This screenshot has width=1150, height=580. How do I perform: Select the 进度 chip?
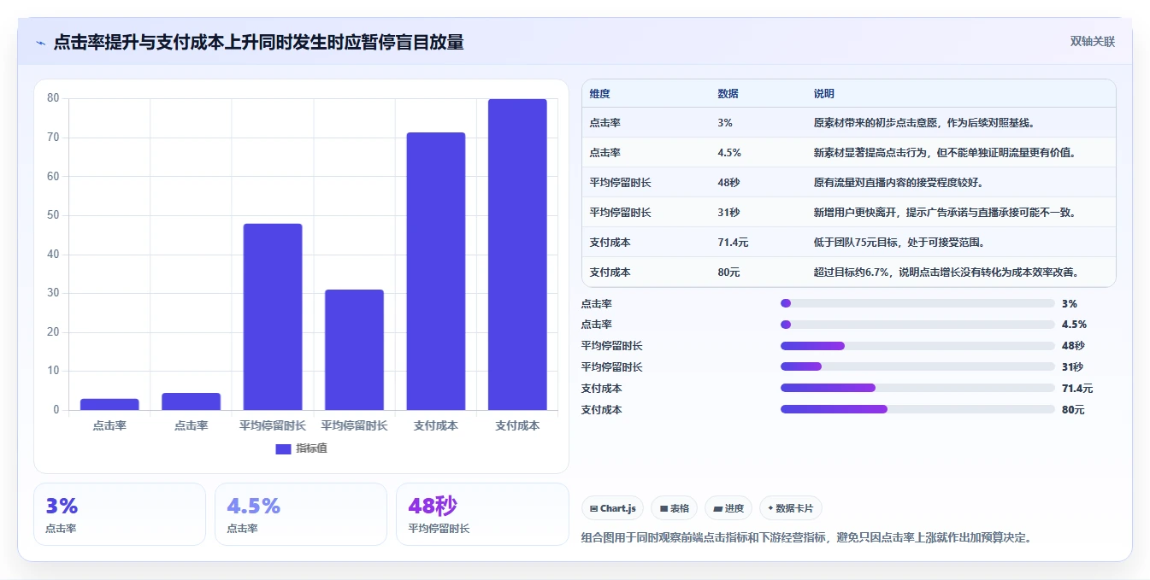pos(728,508)
